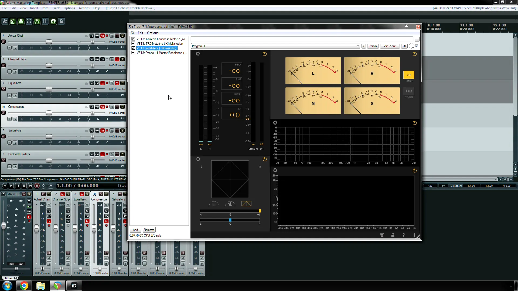
Task: Toggle checkbox for VST3 Youlean Loudness Meter
Action: point(134,39)
